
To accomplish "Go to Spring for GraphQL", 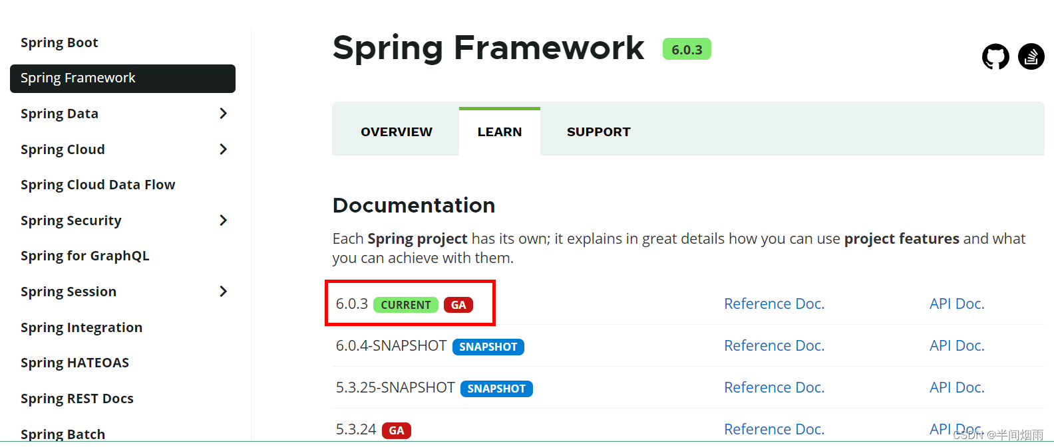I will [85, 256].
